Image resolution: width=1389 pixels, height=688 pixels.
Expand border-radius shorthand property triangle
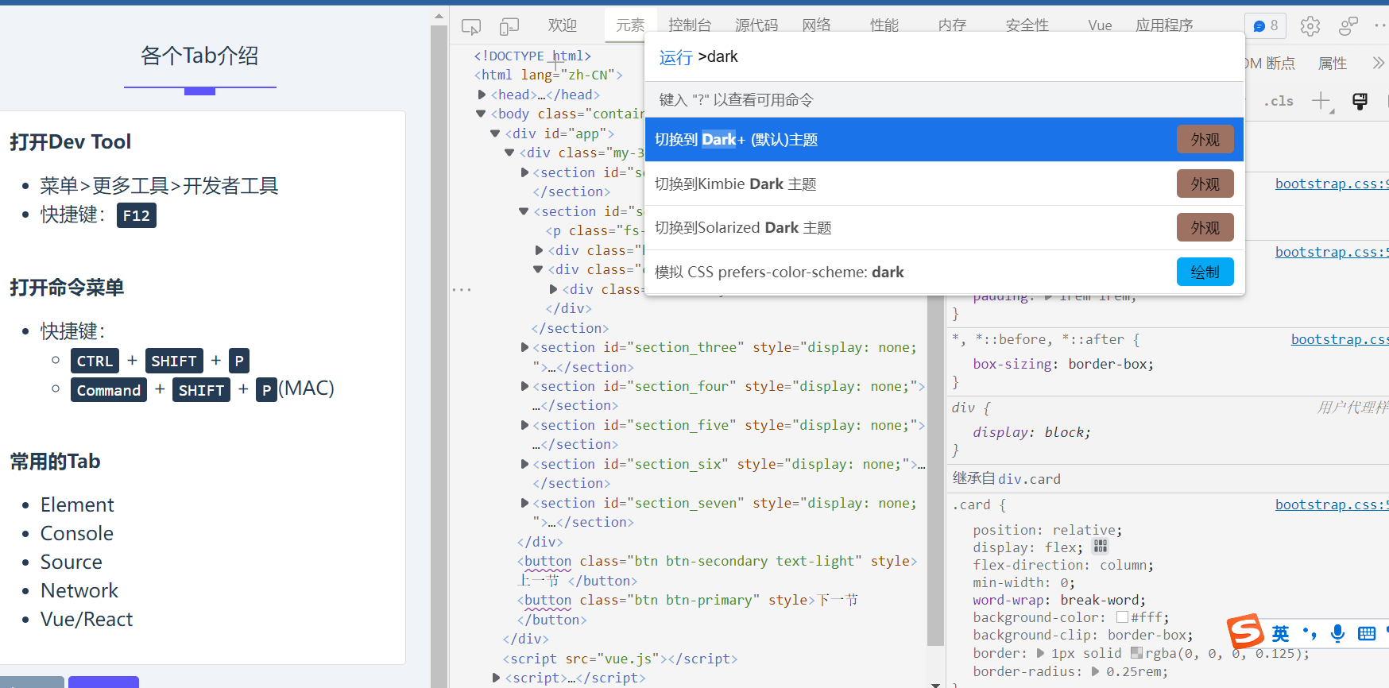coord(1096,671)
